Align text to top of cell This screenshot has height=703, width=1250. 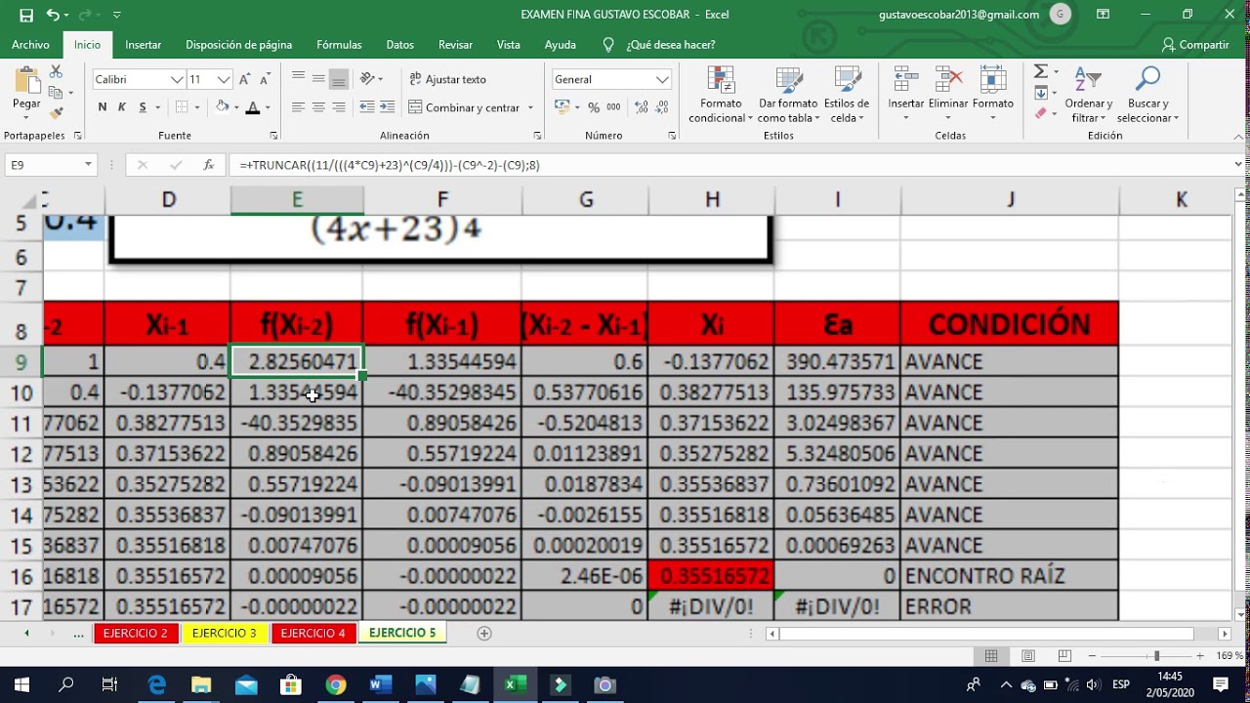(x=298, y=79)
